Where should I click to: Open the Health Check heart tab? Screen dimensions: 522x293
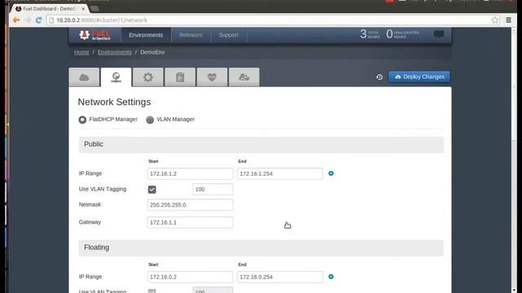click(212, 77)
